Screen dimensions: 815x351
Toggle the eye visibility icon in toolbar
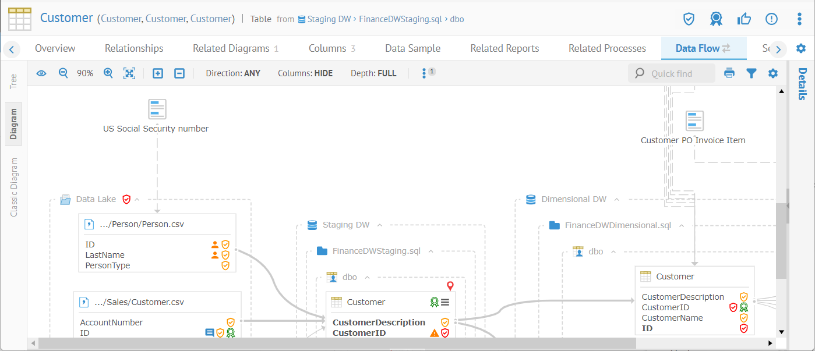tap(41, 73)
